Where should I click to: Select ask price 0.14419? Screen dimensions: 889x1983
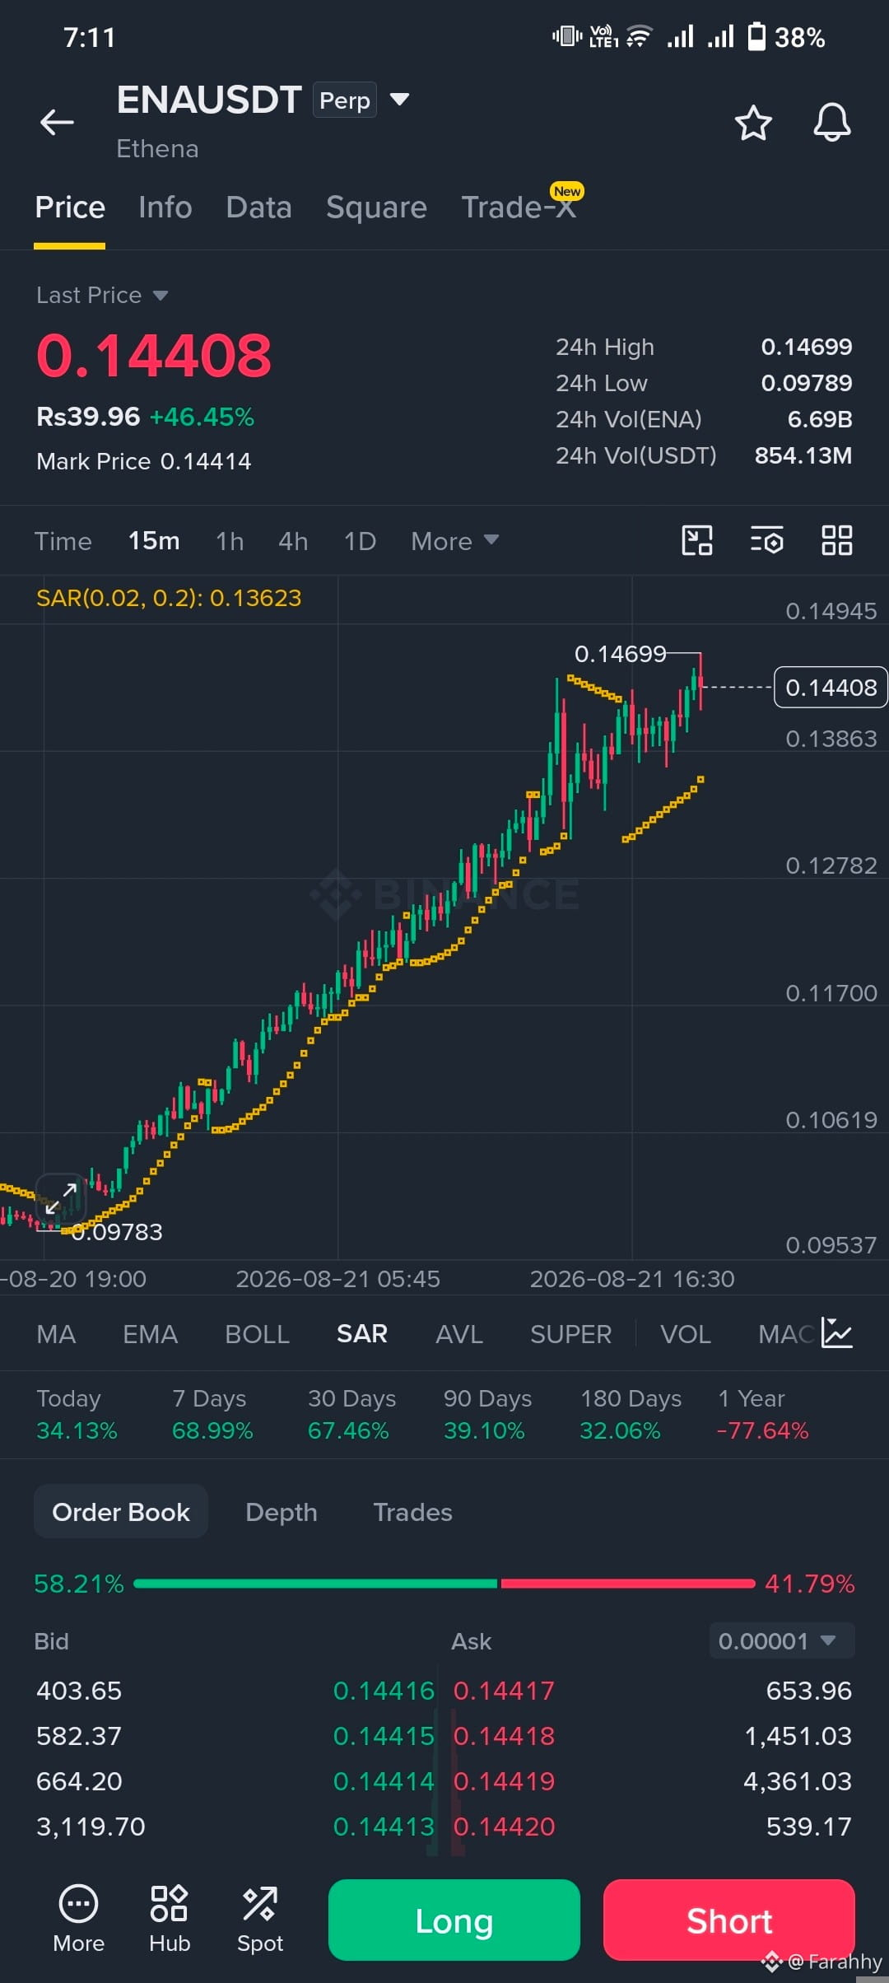(504, 1781)
